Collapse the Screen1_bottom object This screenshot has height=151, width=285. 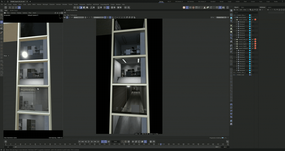point(235,19)
